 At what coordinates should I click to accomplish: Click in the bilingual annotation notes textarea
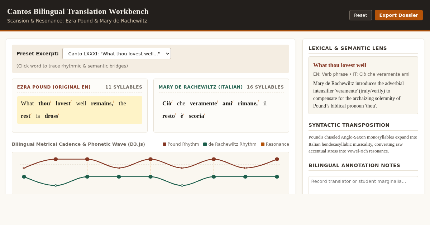tap(363, 185)
